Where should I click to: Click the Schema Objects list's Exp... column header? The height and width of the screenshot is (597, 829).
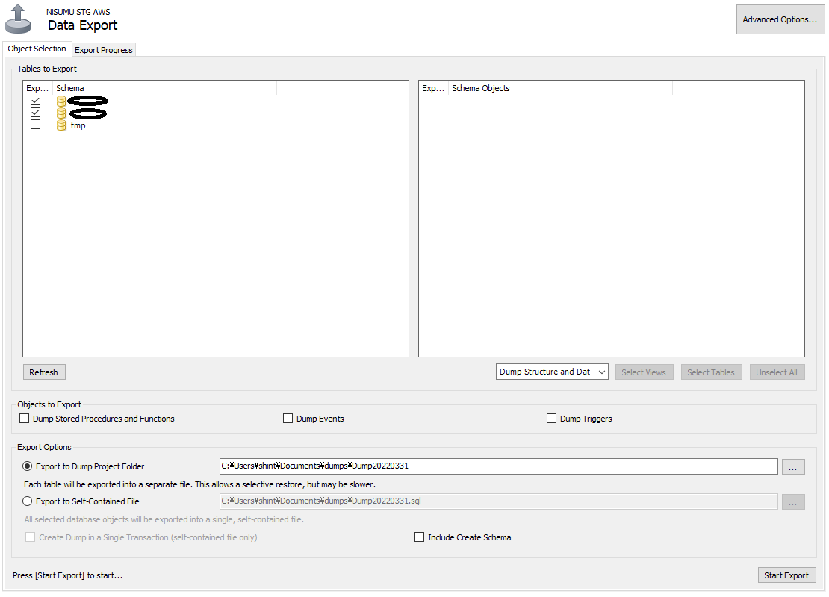coord(433,88)
